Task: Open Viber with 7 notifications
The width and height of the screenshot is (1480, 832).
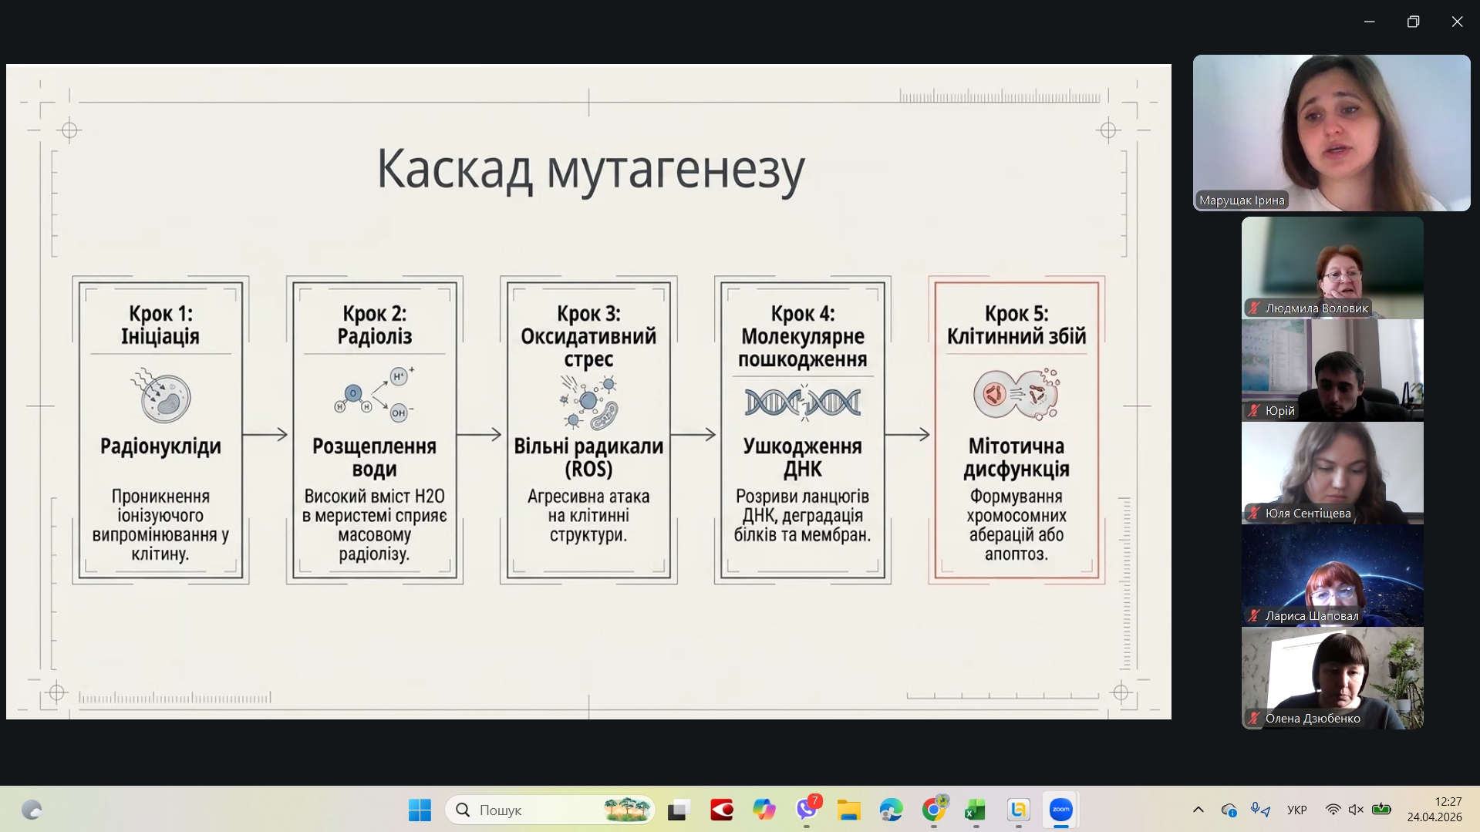Action: [x=807, y=810]
